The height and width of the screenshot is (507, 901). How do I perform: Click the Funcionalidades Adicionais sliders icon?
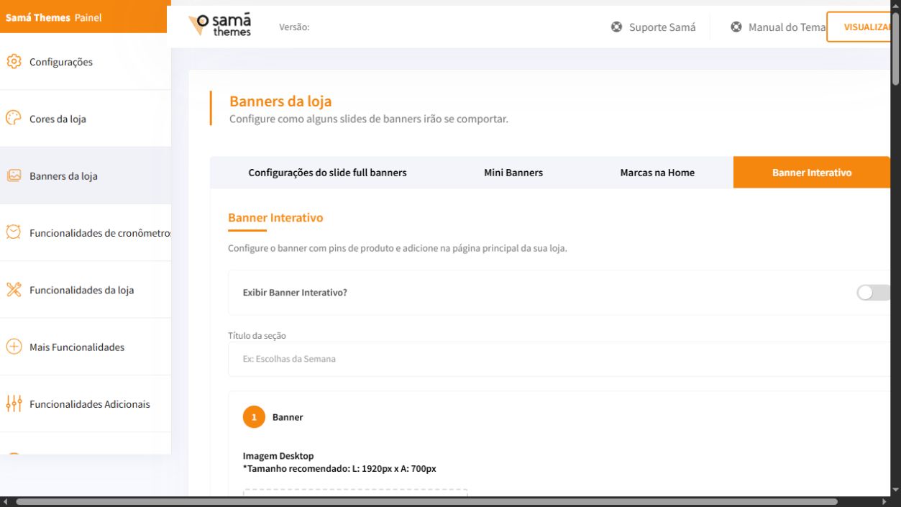(14, 403)
